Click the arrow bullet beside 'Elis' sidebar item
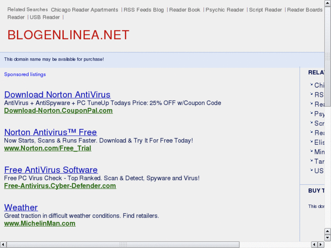This screenshot has height=248, width=331. [311, 142]
